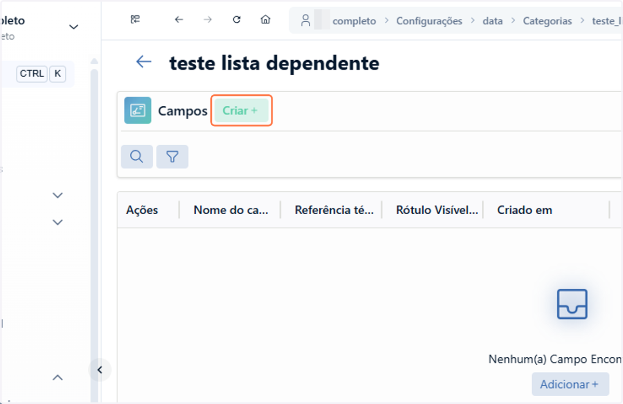Click the 'teste lista dependente' page title

click(274, 63)
